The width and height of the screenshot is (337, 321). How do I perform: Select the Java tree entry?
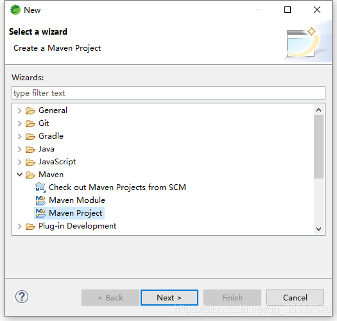[x=46, y=149]
